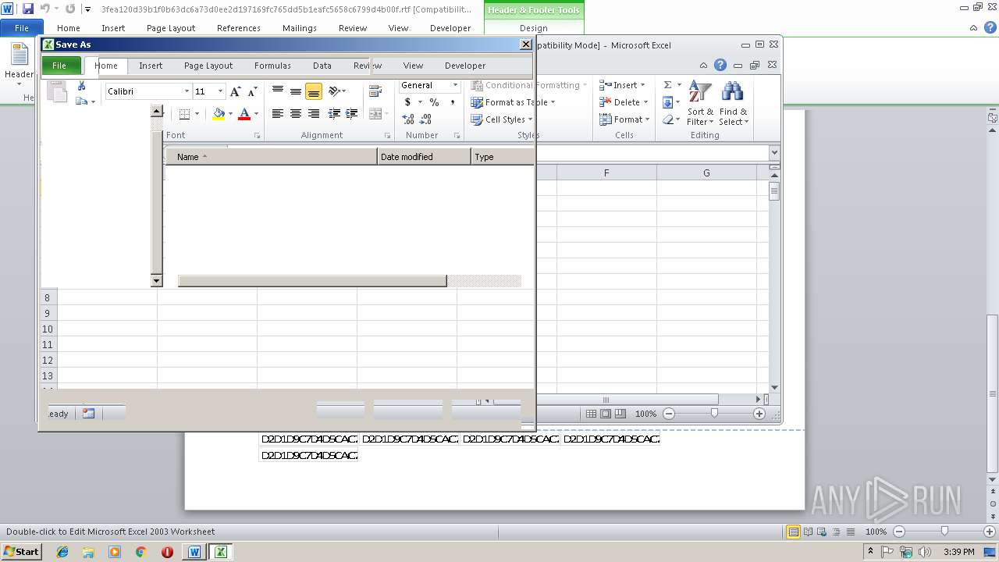Click the Fill down icon
999x562 pixels.
[x=668, y=102]
